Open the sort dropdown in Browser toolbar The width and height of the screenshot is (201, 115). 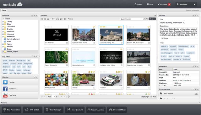click(x=49, y=19)
